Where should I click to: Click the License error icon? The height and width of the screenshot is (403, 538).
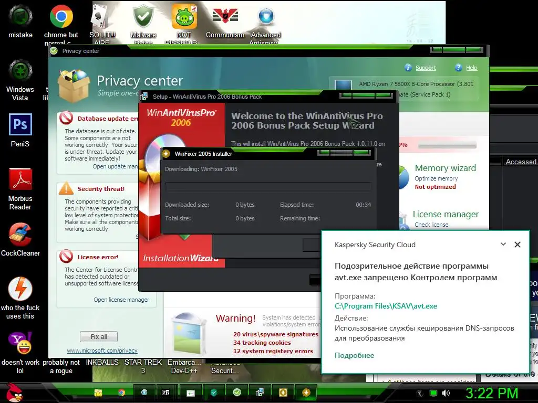66,256
